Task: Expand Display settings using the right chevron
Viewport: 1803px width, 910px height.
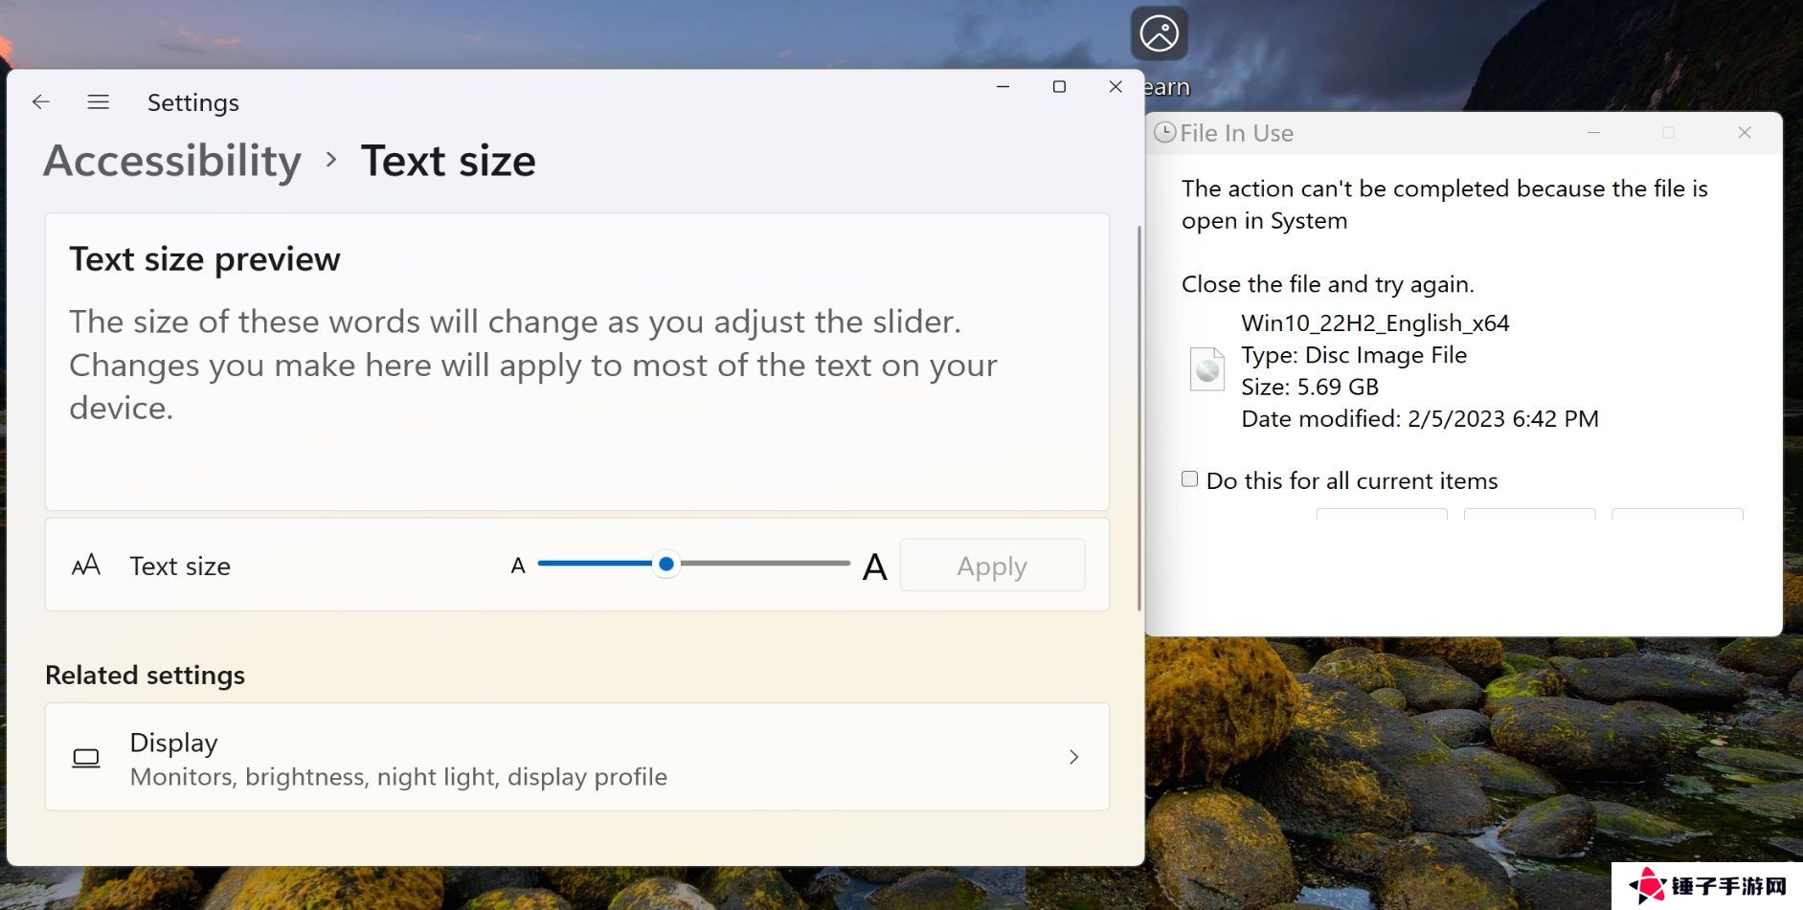Action: tap(1073, 757)
